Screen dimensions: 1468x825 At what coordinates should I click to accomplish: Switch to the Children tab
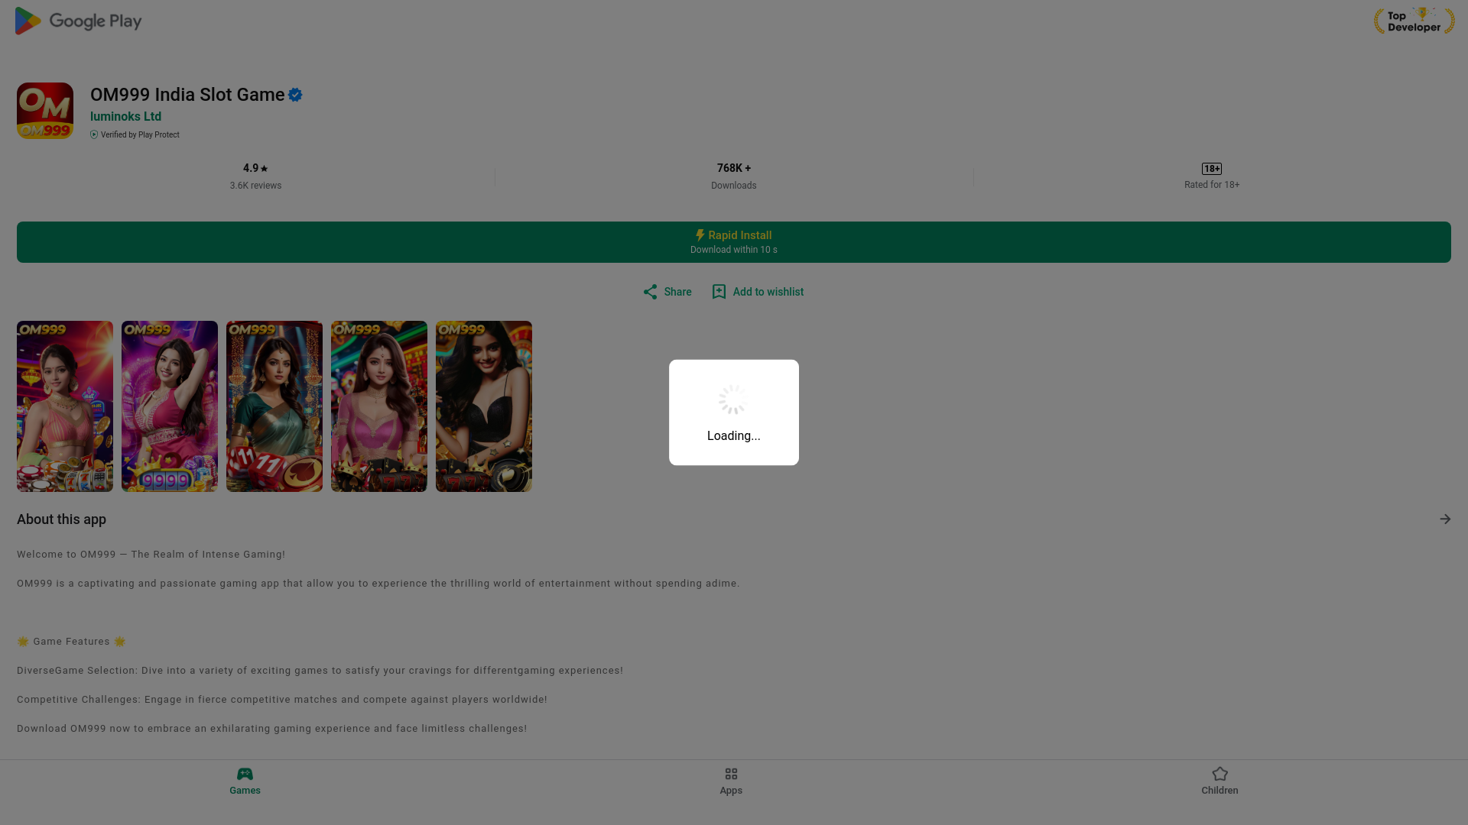(x=1220, y=781)
